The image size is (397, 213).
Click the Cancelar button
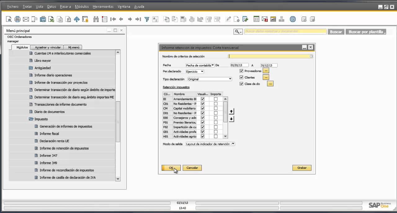click(x=192, y=168)
